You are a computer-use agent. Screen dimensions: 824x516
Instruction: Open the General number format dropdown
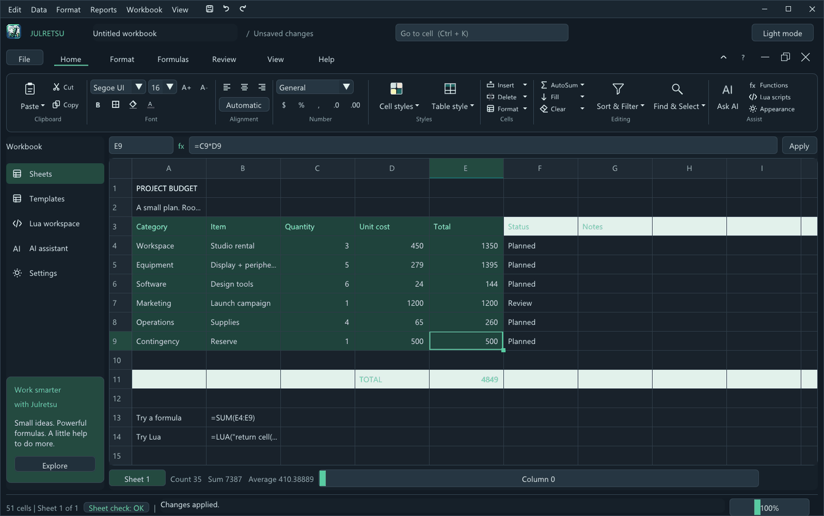315,87
